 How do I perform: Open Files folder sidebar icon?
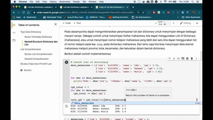pos(14,40)
